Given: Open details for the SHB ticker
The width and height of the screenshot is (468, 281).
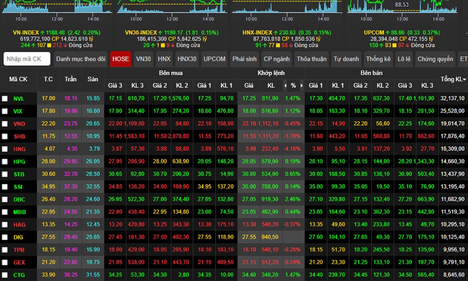Looking at the screenshot, I should click(x=19, y=136).
